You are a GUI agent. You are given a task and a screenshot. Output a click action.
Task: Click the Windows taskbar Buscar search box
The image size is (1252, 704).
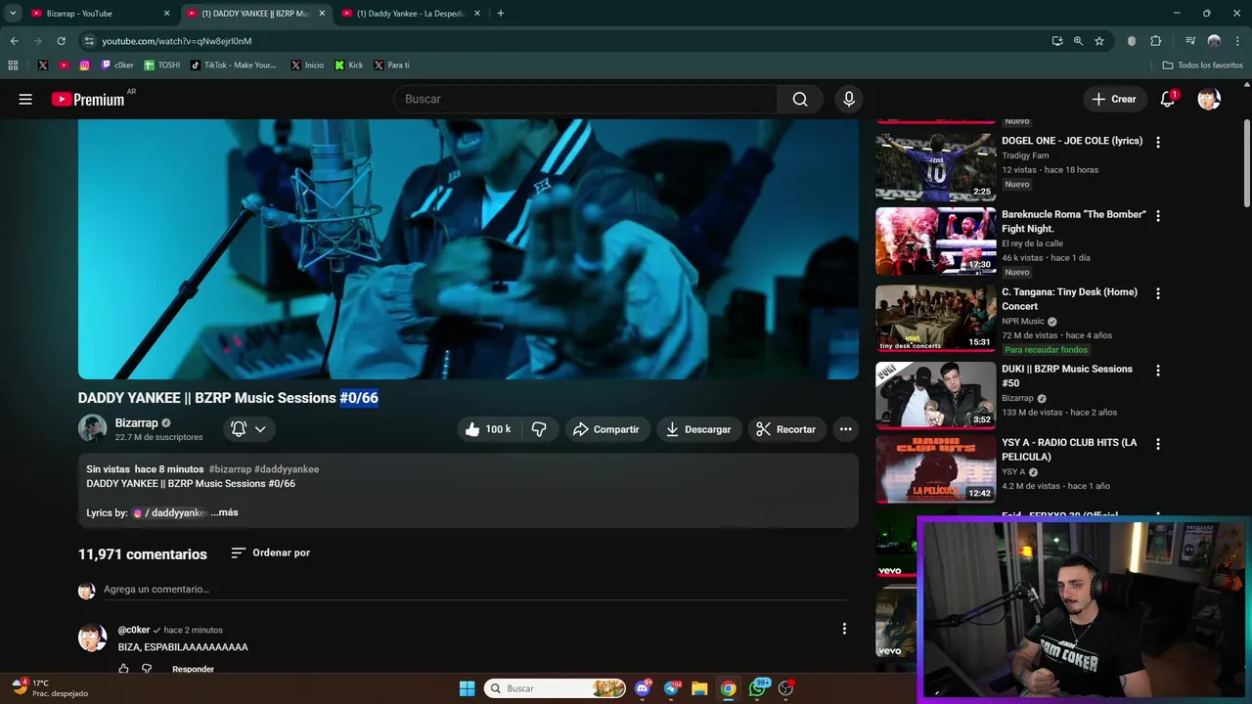pyautogui.click(x=555, y=688)
